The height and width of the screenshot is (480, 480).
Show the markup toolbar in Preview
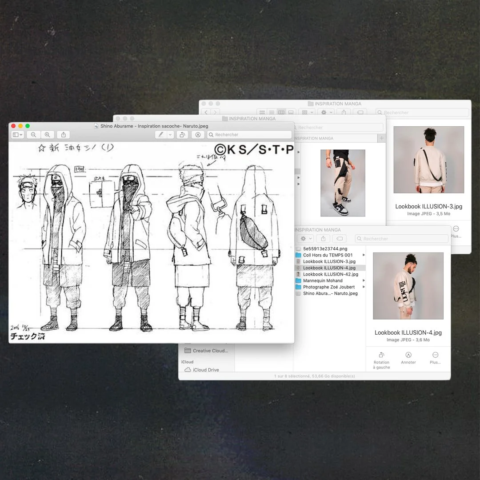198,135
